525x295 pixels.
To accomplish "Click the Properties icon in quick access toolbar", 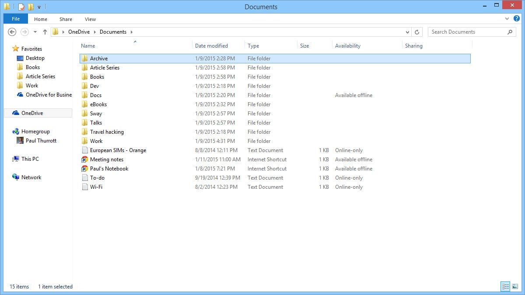I will [x=21, y=7].
